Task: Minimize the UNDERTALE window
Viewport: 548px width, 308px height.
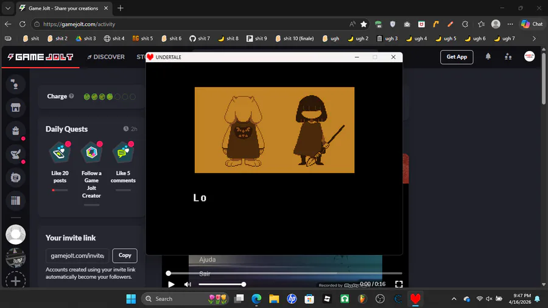Action: pos(356,57)
